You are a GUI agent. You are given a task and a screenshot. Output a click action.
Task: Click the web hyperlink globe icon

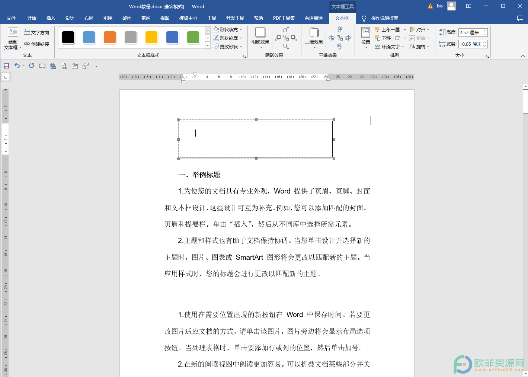coord(53,66)
